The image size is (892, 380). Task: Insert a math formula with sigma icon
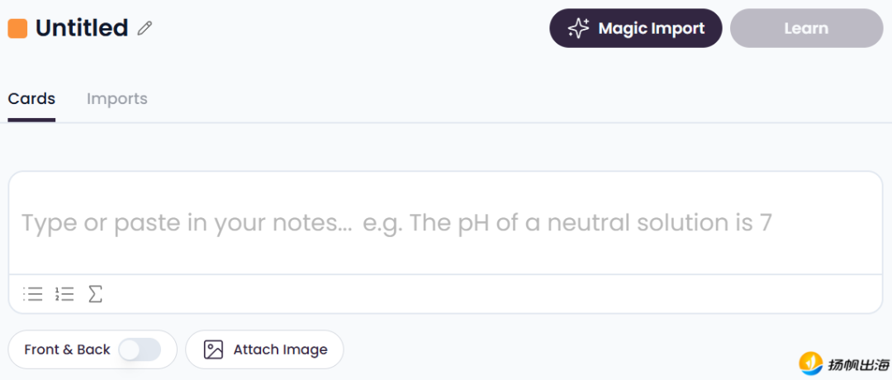(x=95, y=294)
